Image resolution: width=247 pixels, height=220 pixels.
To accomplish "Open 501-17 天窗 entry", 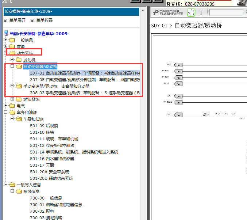I will 42,165.
